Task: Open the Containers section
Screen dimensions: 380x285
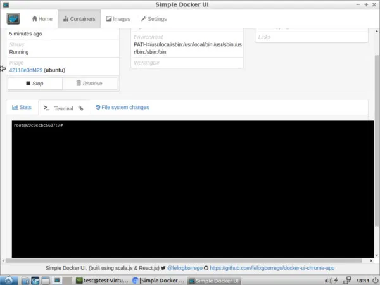Action: 79,19
